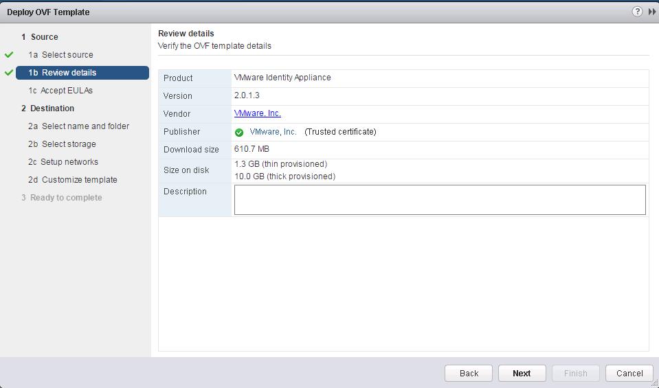
Task: Click the version value 2.0.1.3
Action: pyautogui.click(x=247, y=95)
